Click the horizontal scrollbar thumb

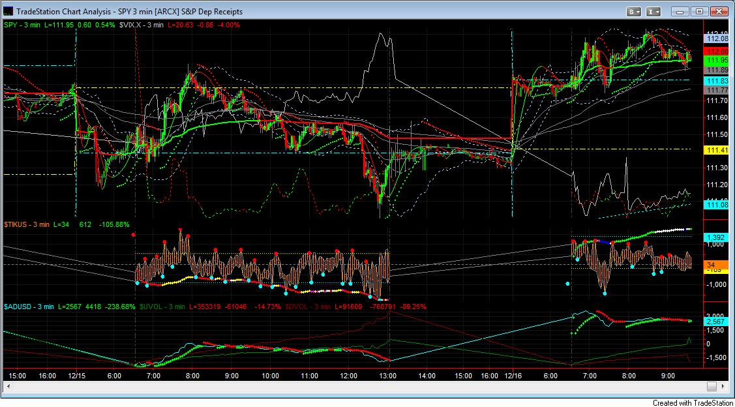(712, 386)
